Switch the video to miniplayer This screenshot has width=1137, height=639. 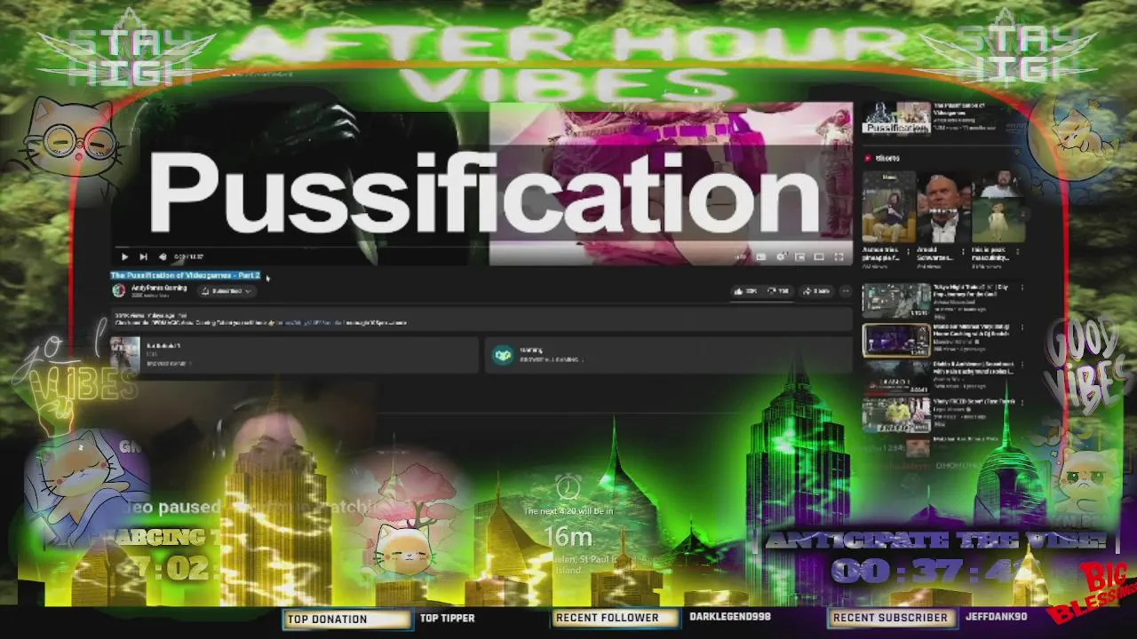pos(799,257)
